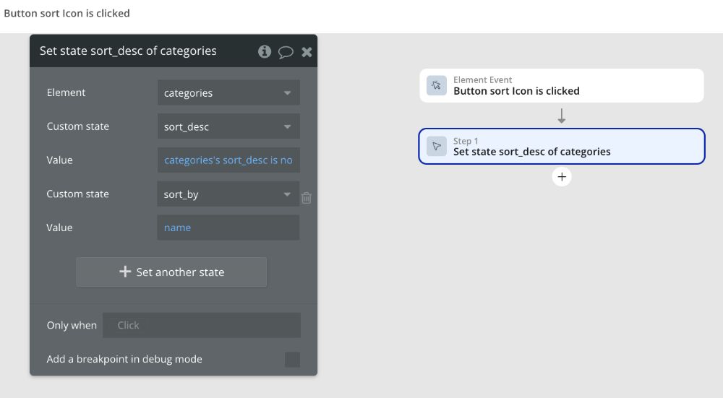Viewport: 723px width, 398px height.
Task: Click the element event cursor icon
Action: pos(436,86)
